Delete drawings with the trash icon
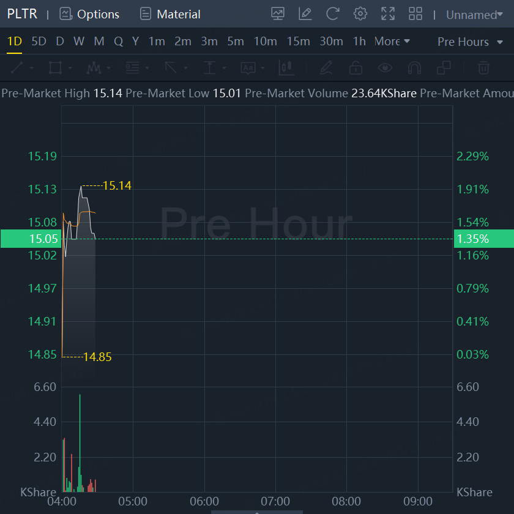The width and height of the screenshot is (514, 514). [483, 68]
